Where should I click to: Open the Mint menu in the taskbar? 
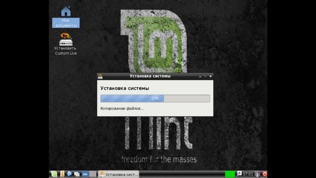pos(54,174)
